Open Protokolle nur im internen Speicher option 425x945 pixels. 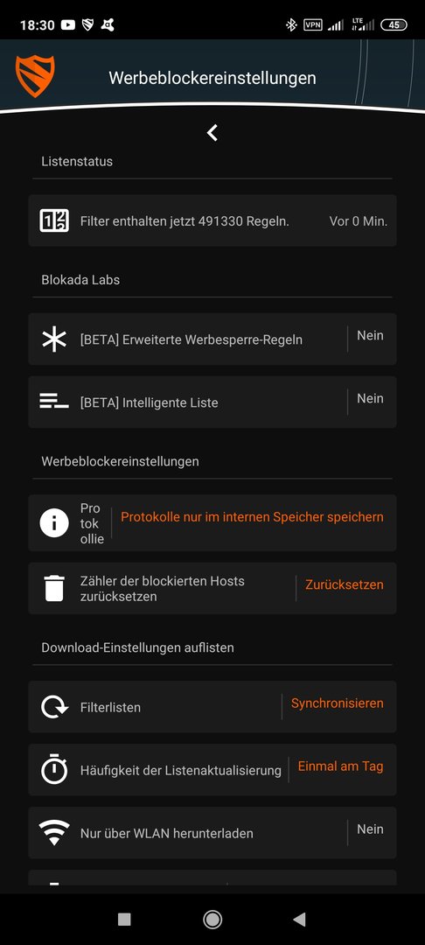coord(252,516)
